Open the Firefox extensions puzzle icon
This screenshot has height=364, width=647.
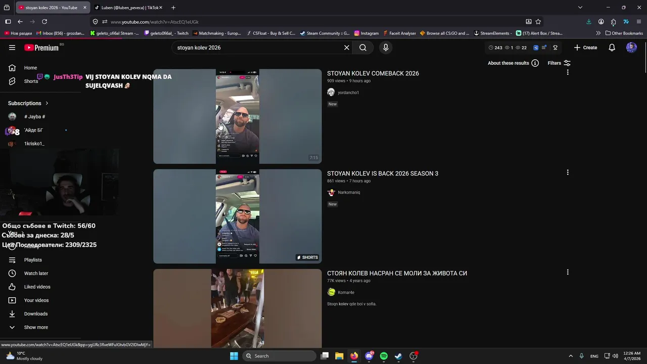[613, 22]
